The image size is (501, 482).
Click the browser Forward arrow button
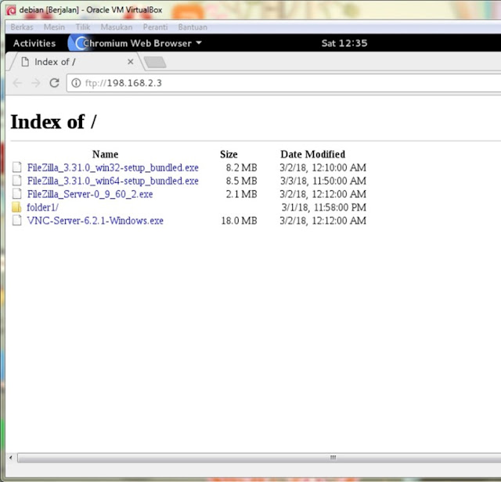36,83
